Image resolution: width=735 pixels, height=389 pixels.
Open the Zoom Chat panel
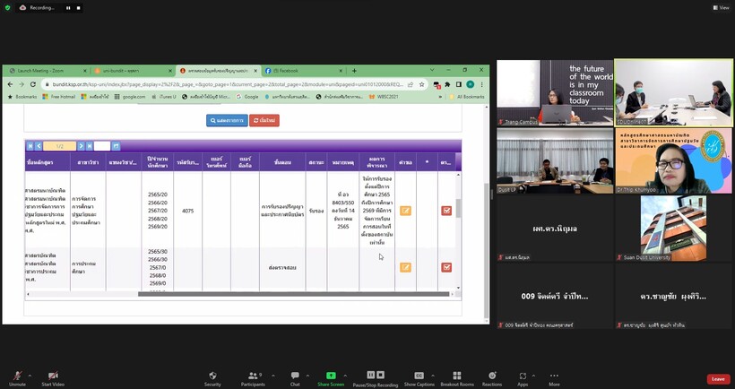[x=295, y=378]
